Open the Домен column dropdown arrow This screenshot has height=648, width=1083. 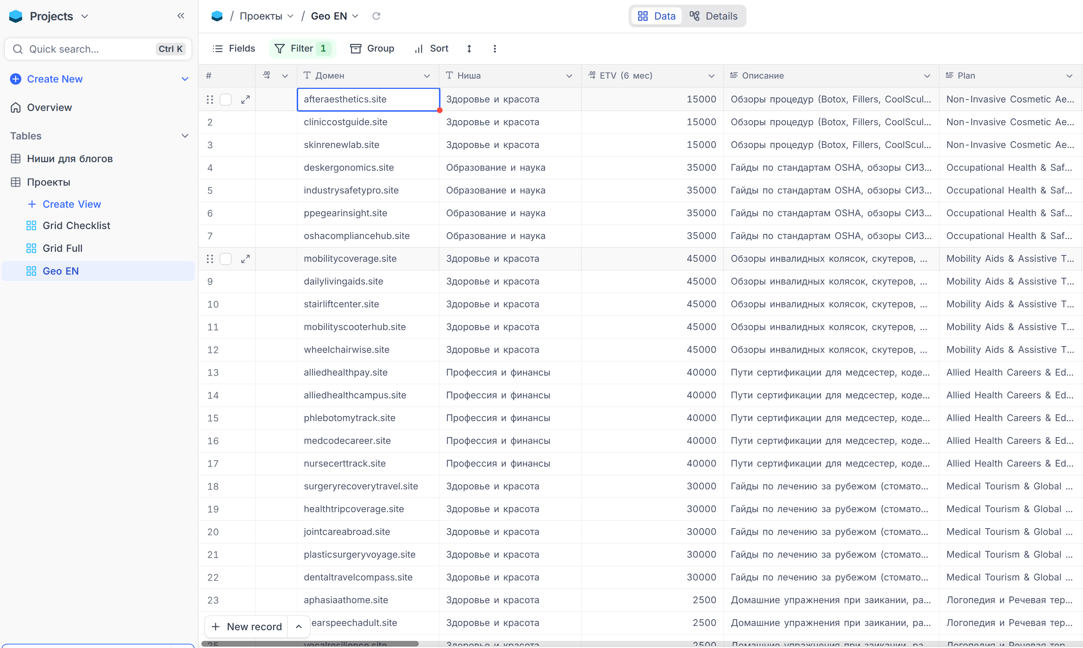tap(427, 76)
